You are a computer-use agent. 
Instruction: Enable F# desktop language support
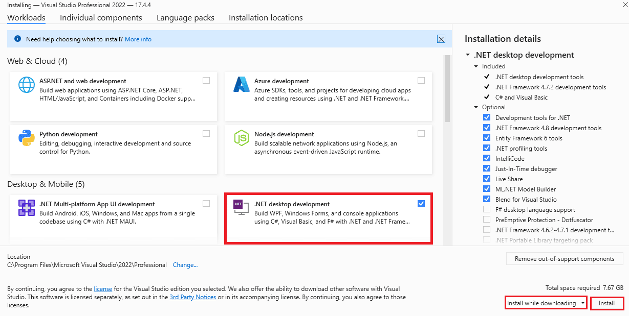487,209
